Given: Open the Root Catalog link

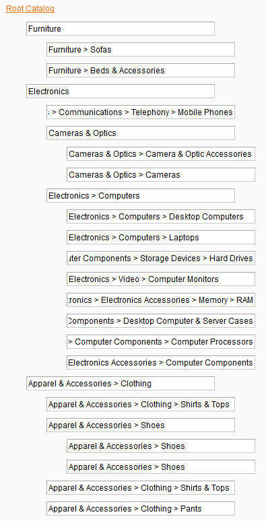Looking at the screenshot, I should point(30,9).
